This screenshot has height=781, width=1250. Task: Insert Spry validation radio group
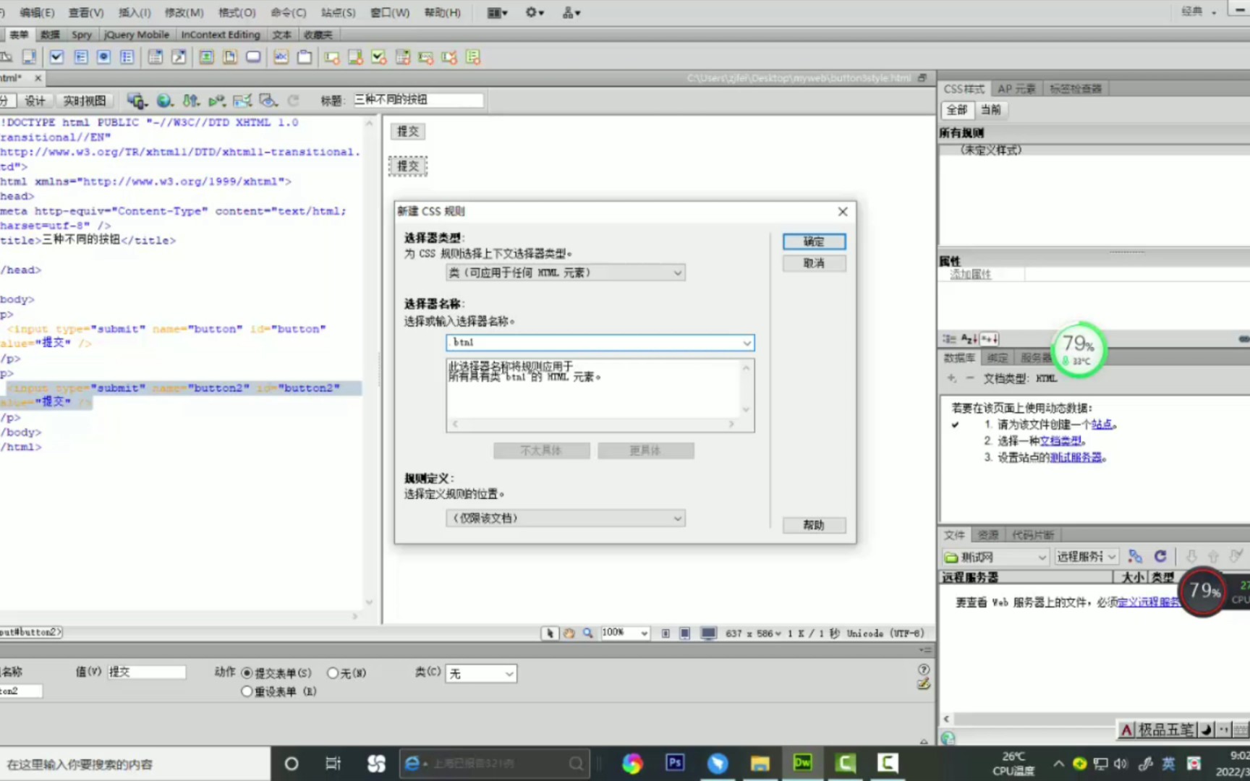tap(473, 57)
